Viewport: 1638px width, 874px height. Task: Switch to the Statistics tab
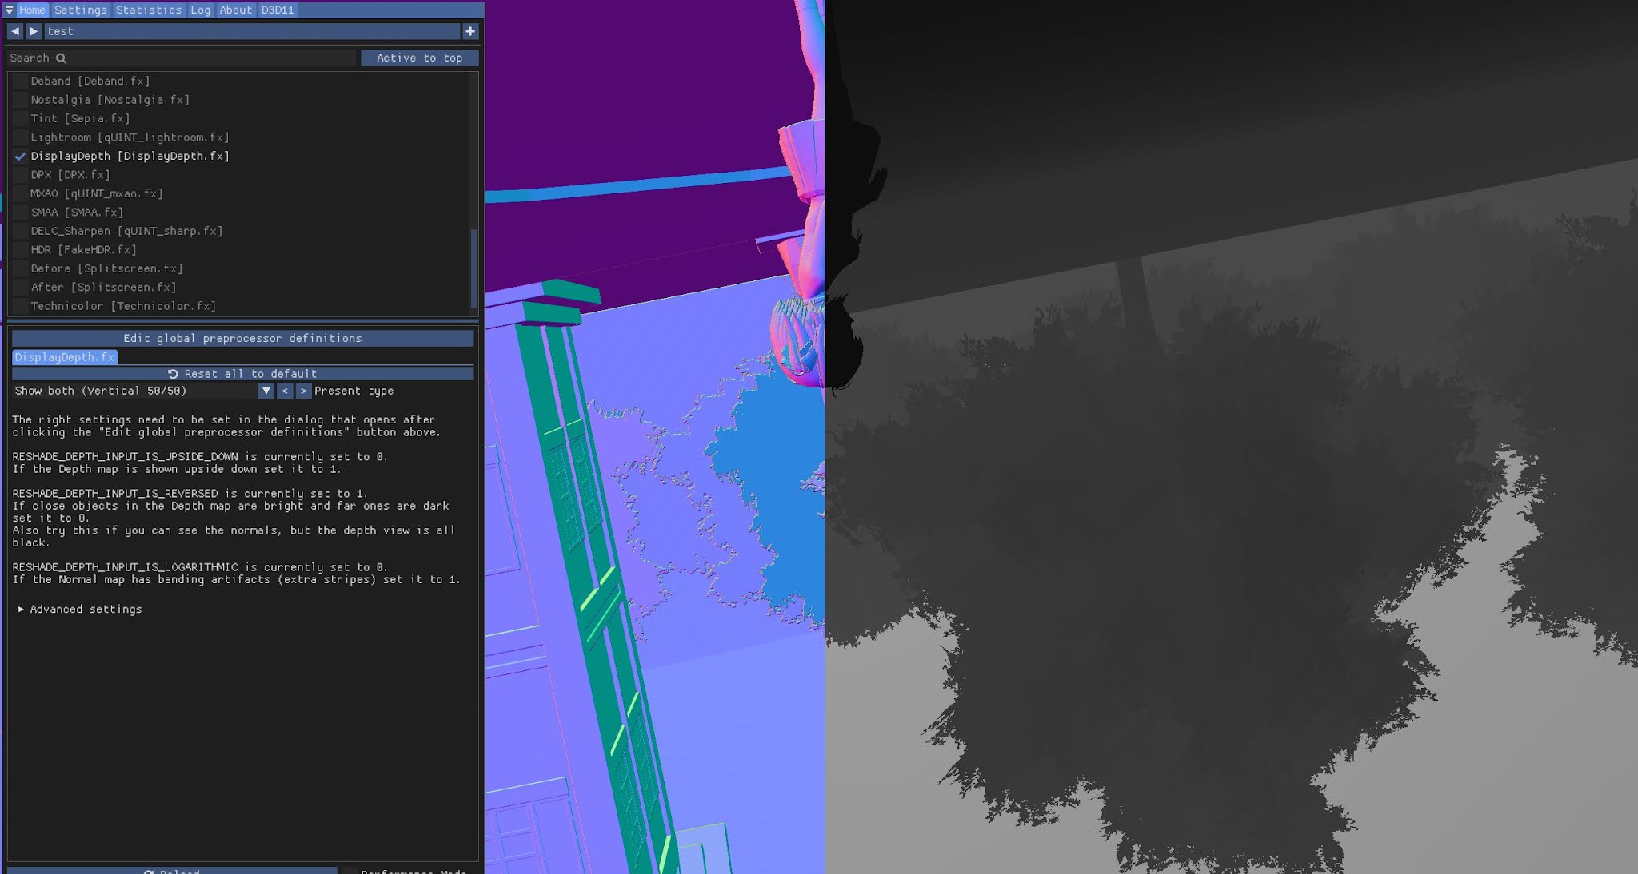tap(149, 10)
